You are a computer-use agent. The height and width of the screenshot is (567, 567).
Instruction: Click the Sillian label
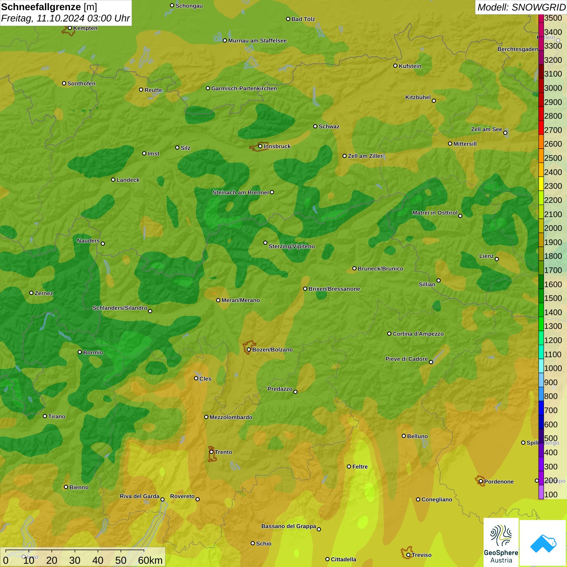pos(427,284)
